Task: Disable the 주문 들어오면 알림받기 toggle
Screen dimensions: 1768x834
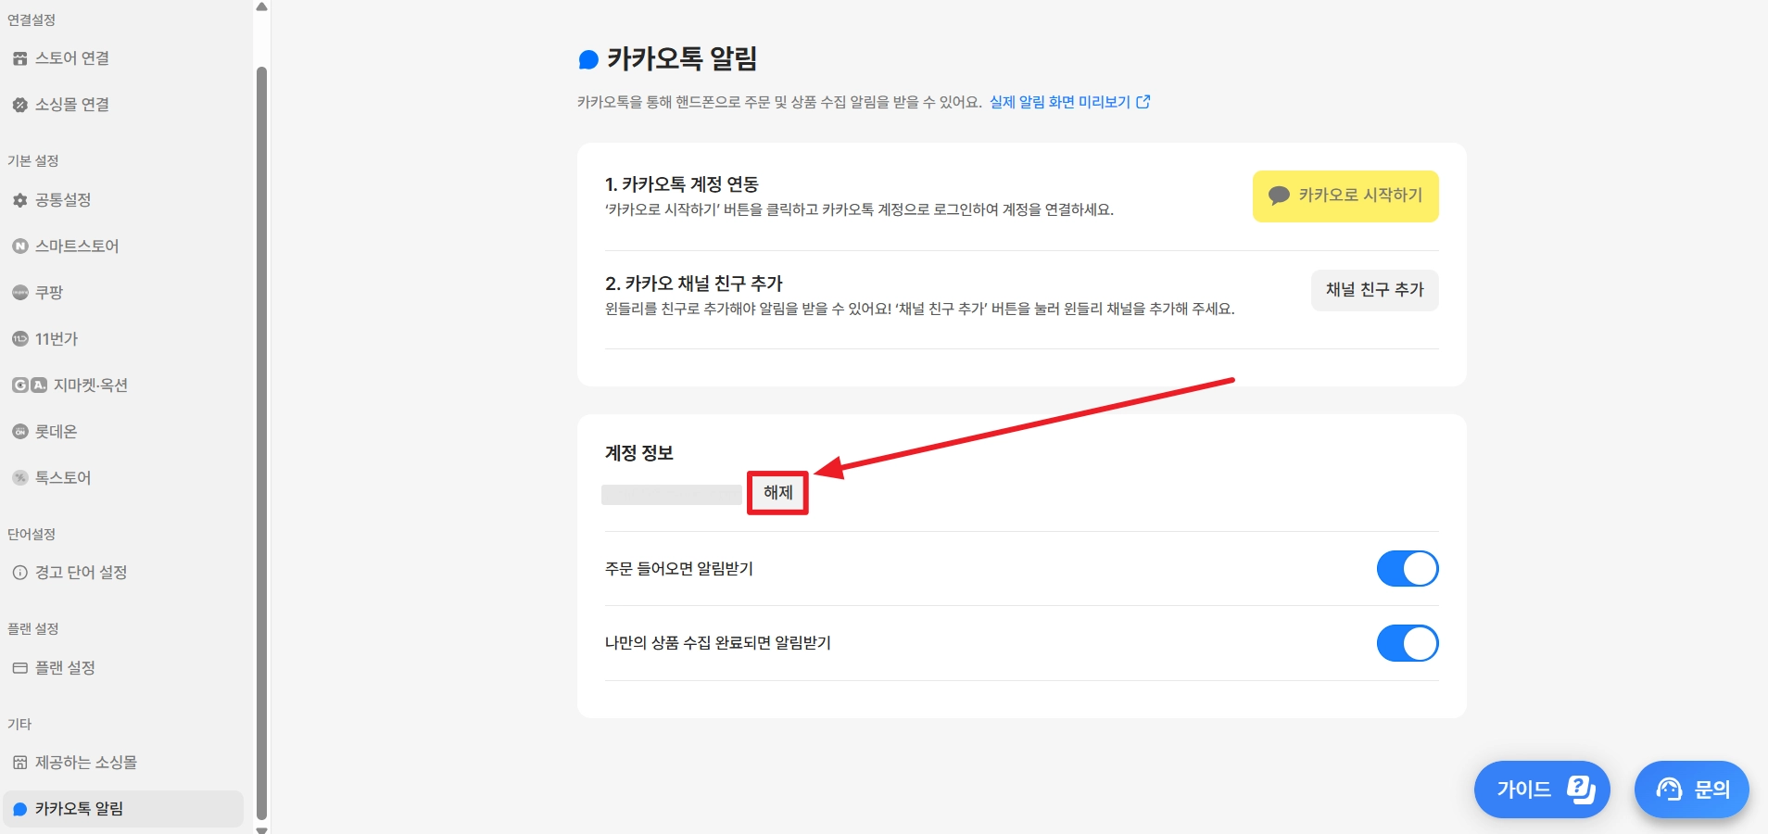Action: 1408,569
